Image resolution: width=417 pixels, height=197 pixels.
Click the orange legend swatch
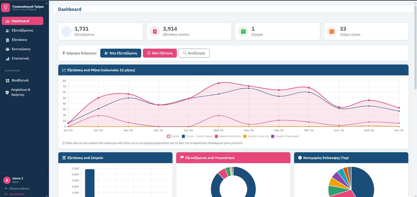[x=245, y=136]
